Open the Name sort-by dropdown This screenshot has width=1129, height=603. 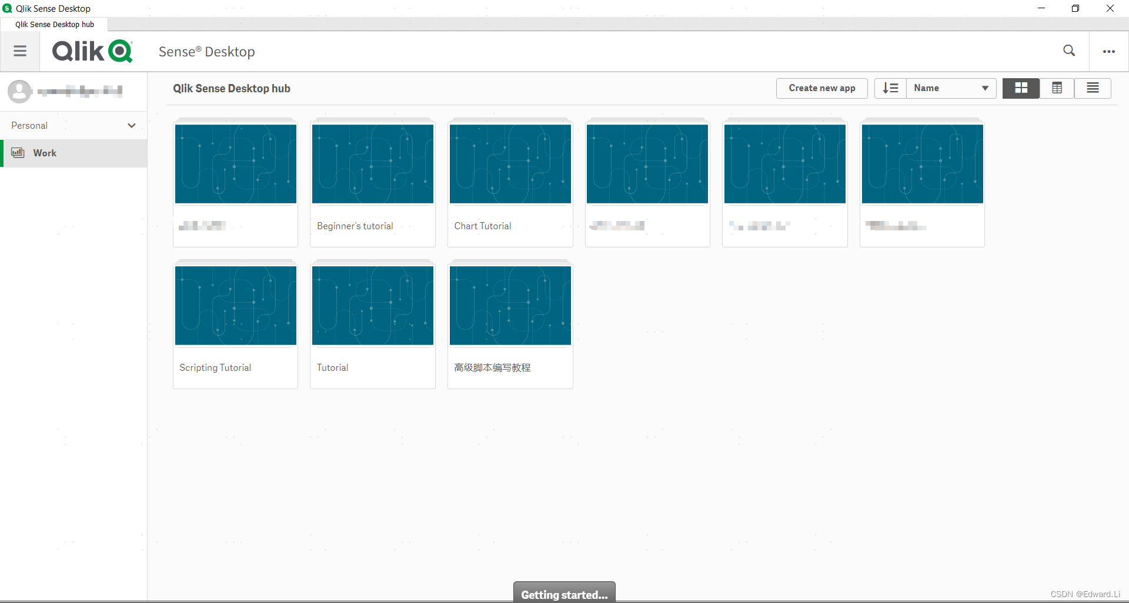coord(951,88)
